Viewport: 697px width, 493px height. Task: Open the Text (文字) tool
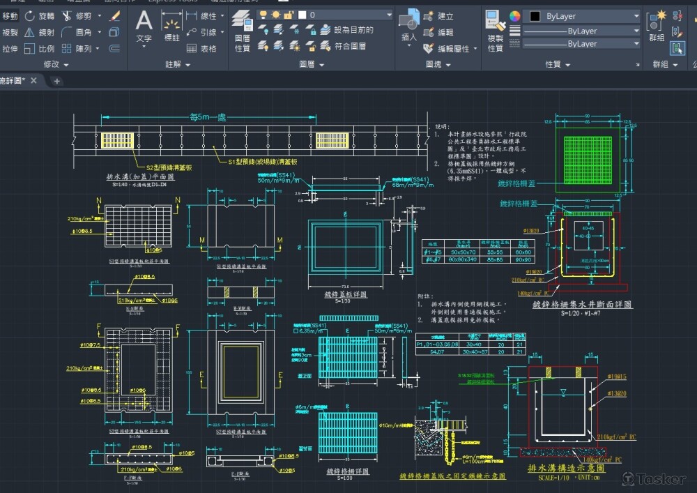point(144,26)
